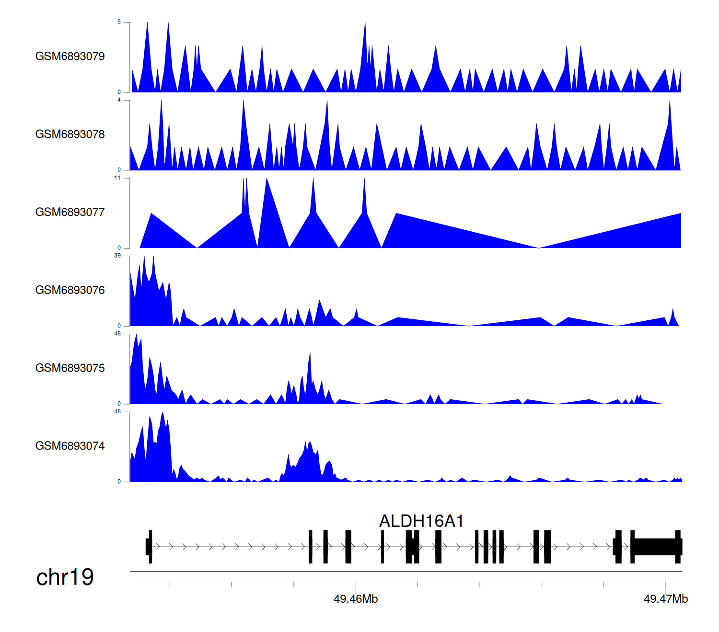
Task: Click the y-axis maximum 48 on GSM6893075
Action: (x=117, y=334)
